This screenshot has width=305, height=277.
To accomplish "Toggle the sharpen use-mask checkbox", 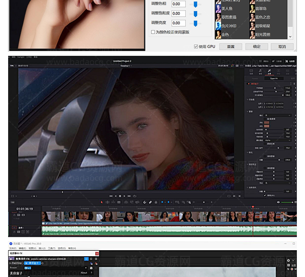I will point(265,156).
